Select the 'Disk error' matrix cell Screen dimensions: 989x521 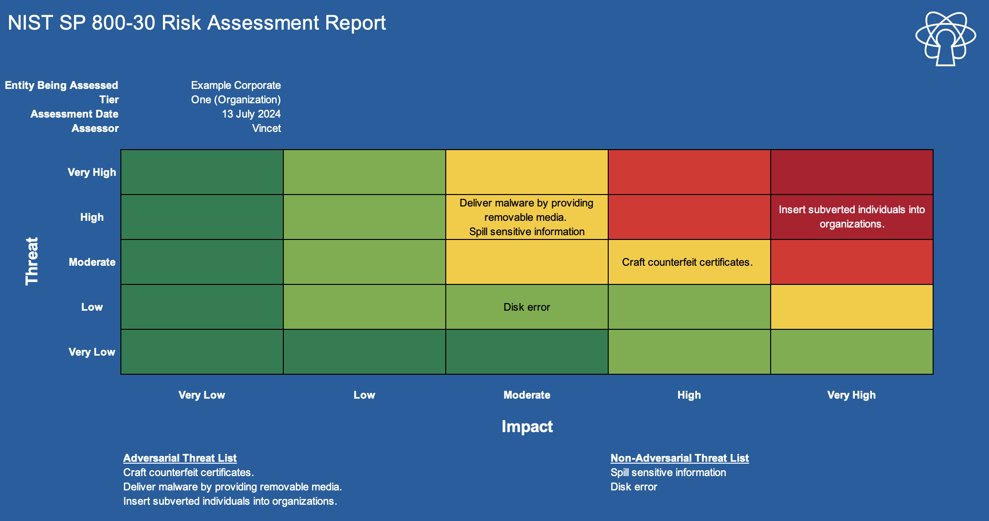click(527, 307)
